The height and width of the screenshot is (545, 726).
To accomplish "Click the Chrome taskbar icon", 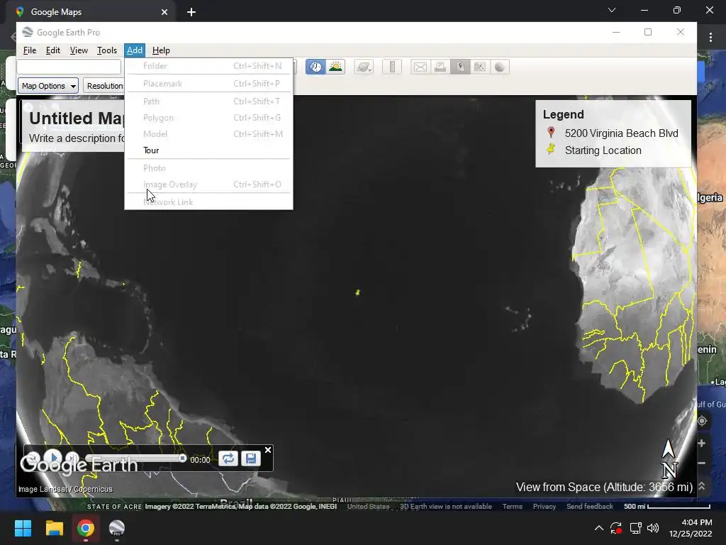I will 86,528.
